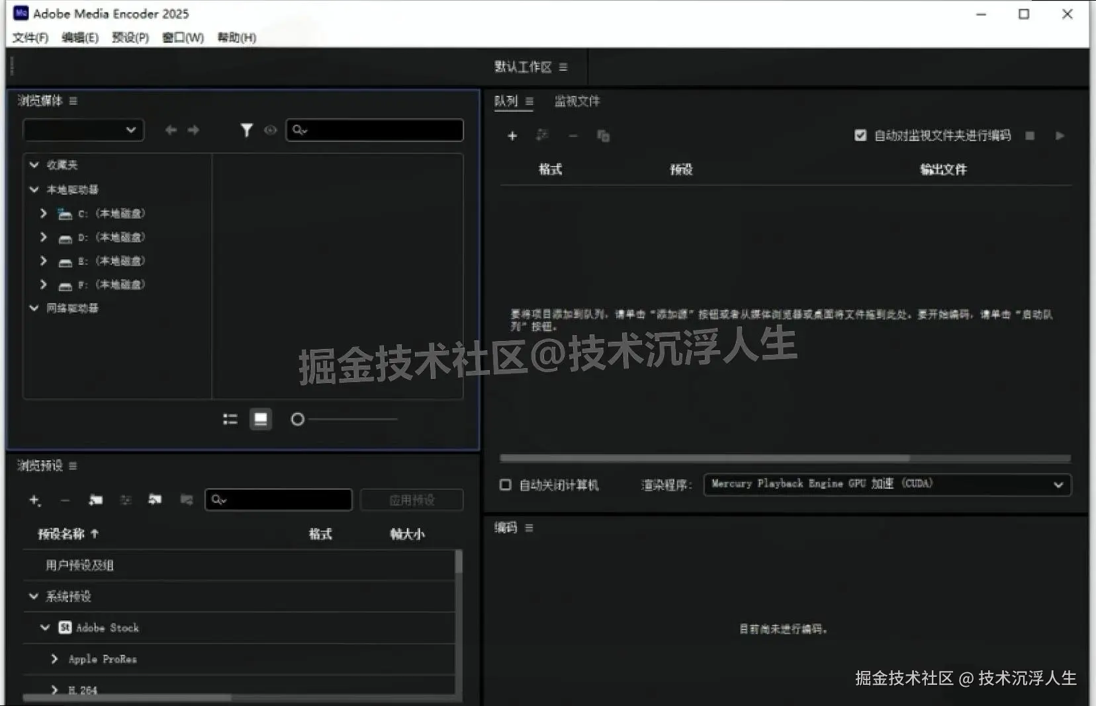Image resolution: width=1096 pixels, height=706 pixels.
Task: Switch media browser to list view
Action: (230, 418)
